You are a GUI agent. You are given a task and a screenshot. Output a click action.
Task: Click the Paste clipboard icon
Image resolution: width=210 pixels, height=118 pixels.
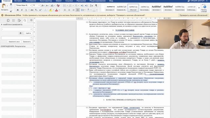click(x=4, y=6)
